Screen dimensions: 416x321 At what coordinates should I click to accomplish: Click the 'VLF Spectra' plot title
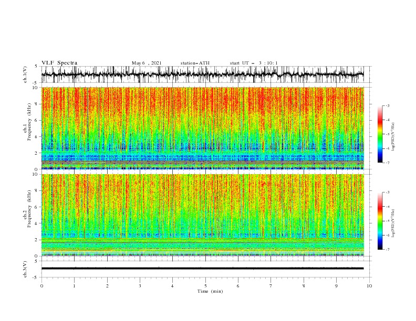click(59, 63)
